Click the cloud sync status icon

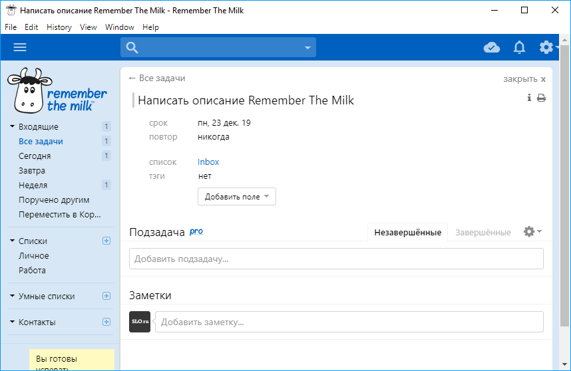click(492, 47)
